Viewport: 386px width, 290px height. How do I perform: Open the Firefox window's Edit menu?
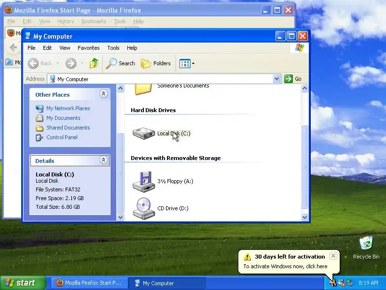click(27, 21)
